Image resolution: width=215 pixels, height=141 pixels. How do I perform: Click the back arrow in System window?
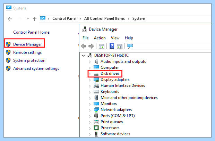pos(10,19)
